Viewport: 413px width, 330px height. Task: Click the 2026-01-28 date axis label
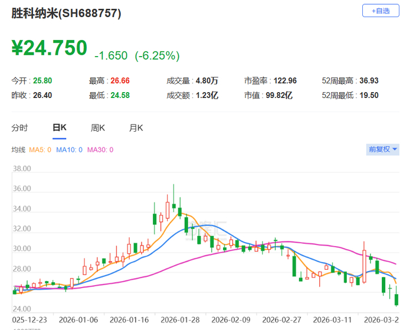click(180, 320)
